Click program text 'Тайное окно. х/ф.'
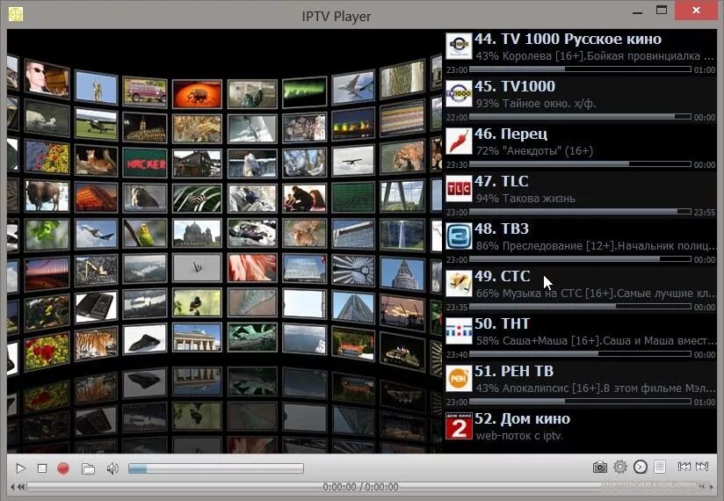This screenshot has height=501, width=724. coord(549,104)
